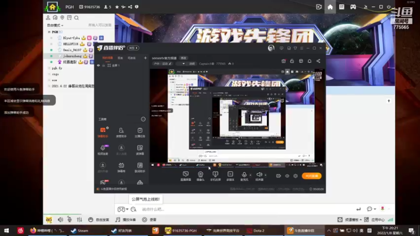This screenshot has width=420, height=236.
Task: Edit the 户外·运动 category tag
Action: pyautogui.click(x=162, y=63)
